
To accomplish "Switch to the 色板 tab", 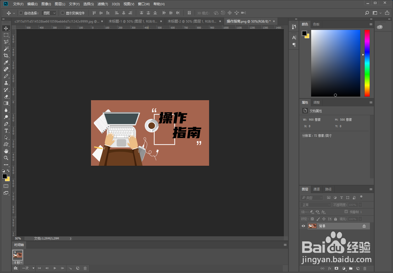I will (x=316, y=24).
